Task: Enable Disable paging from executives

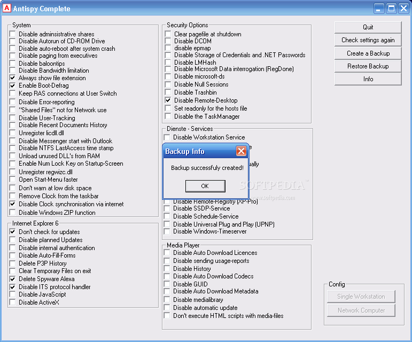Action: (12, 56)
